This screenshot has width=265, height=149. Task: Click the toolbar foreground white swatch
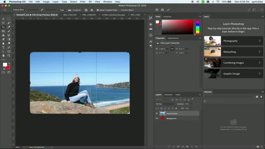coord(5,65)
